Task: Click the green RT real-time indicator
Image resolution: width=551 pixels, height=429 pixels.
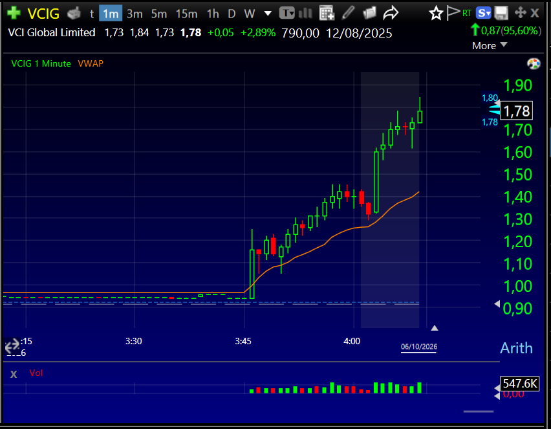Action: [x=467, y=14]
